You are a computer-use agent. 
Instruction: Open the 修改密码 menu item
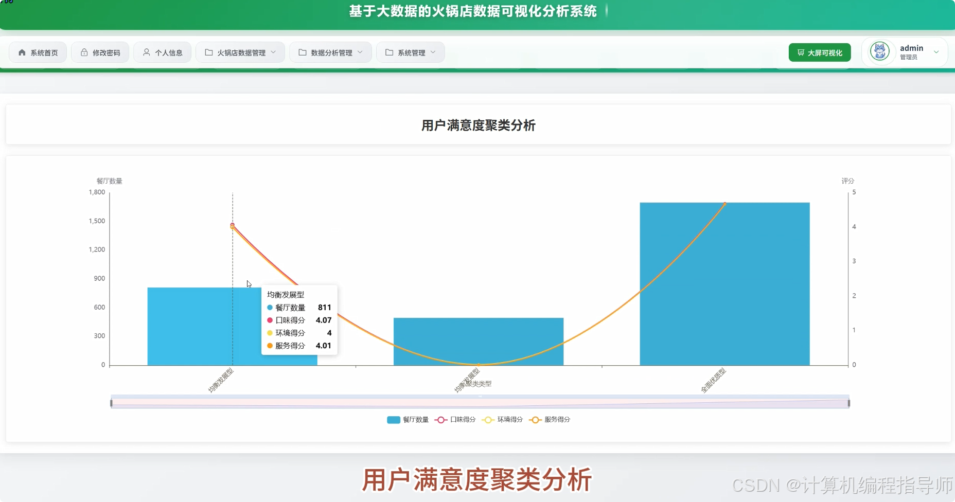tap(100, 52)
